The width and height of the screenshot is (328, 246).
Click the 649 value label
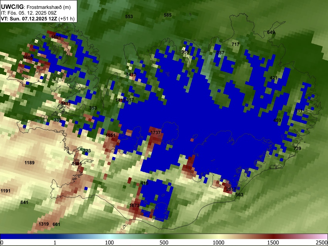point(271,32)
